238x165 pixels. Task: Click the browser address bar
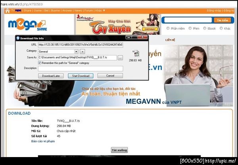click(x=119, y=4)
